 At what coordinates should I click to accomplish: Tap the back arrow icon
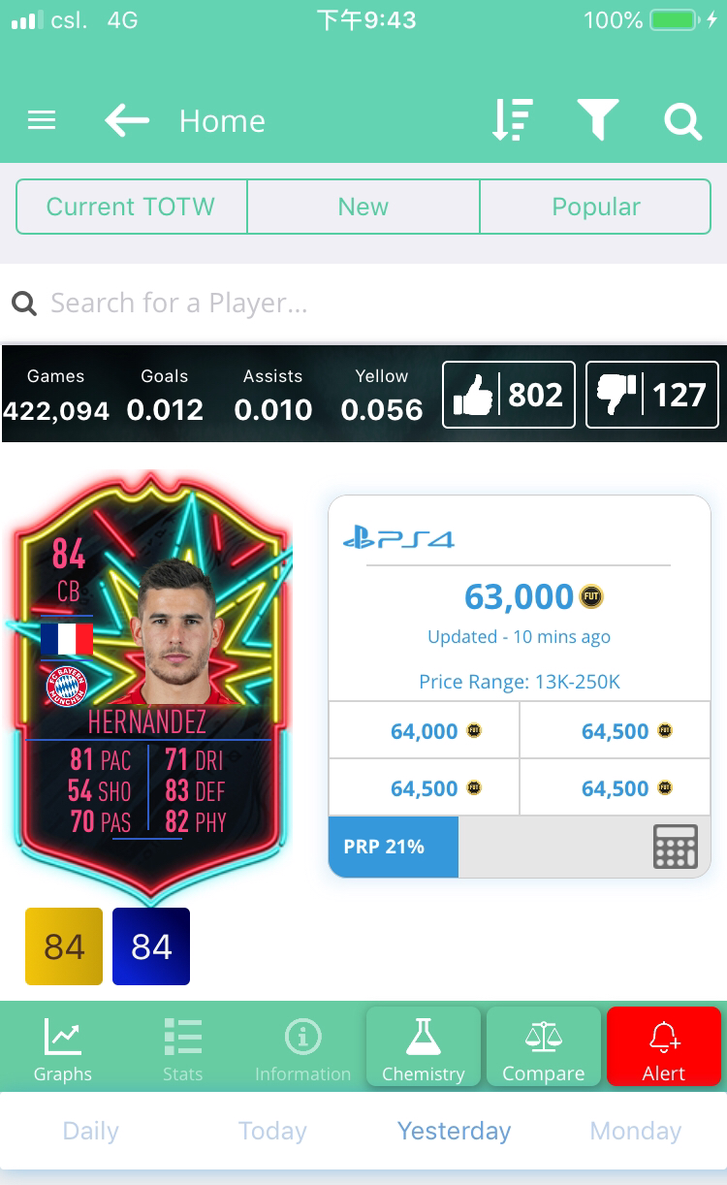(x=127, y=120)
